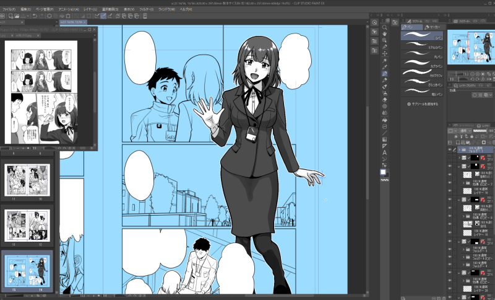The image size is (495, 300).
Task: Hide the フォルダー 3 folder layer
Action: (x=450, y=249)
